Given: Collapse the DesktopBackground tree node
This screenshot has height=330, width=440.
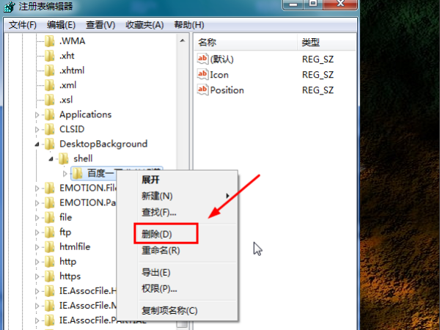Looking at the screenshot, I should coord(37,144).
